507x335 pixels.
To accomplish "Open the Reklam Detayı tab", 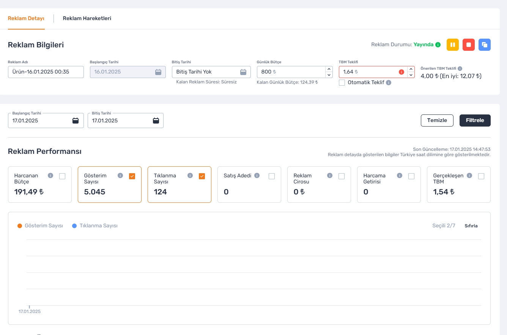I will coord(26,18).
